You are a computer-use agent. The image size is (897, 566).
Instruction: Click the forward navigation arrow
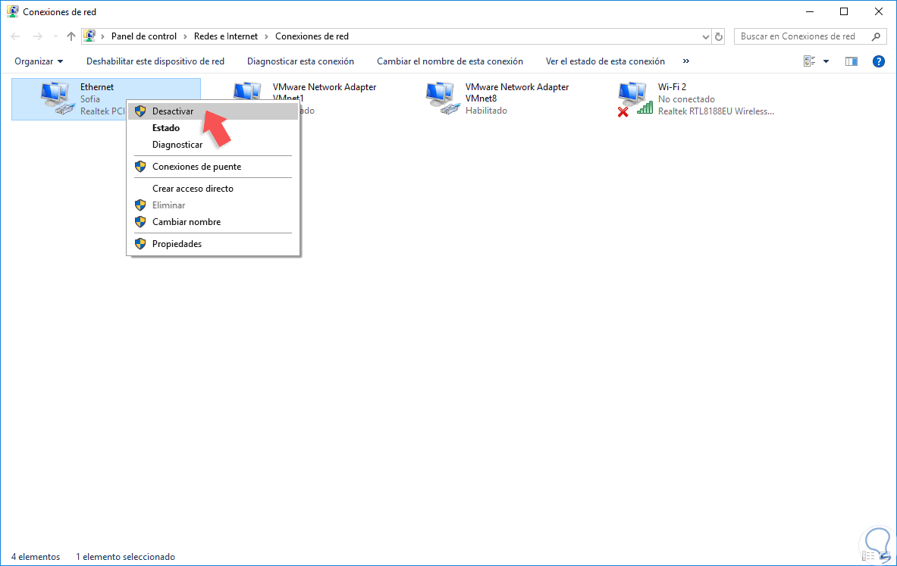(37, 36)
